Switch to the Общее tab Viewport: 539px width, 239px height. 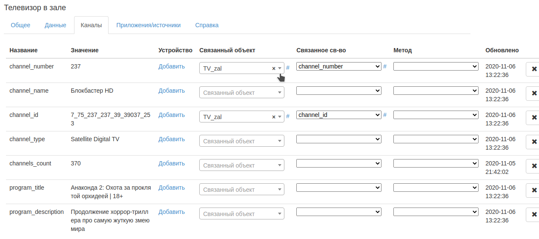[x=20, y=25]
